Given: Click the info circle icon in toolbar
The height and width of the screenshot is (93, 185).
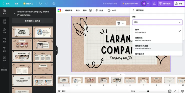Looking at the screenshot, I should pyautogui.click(x=90, y=10).
